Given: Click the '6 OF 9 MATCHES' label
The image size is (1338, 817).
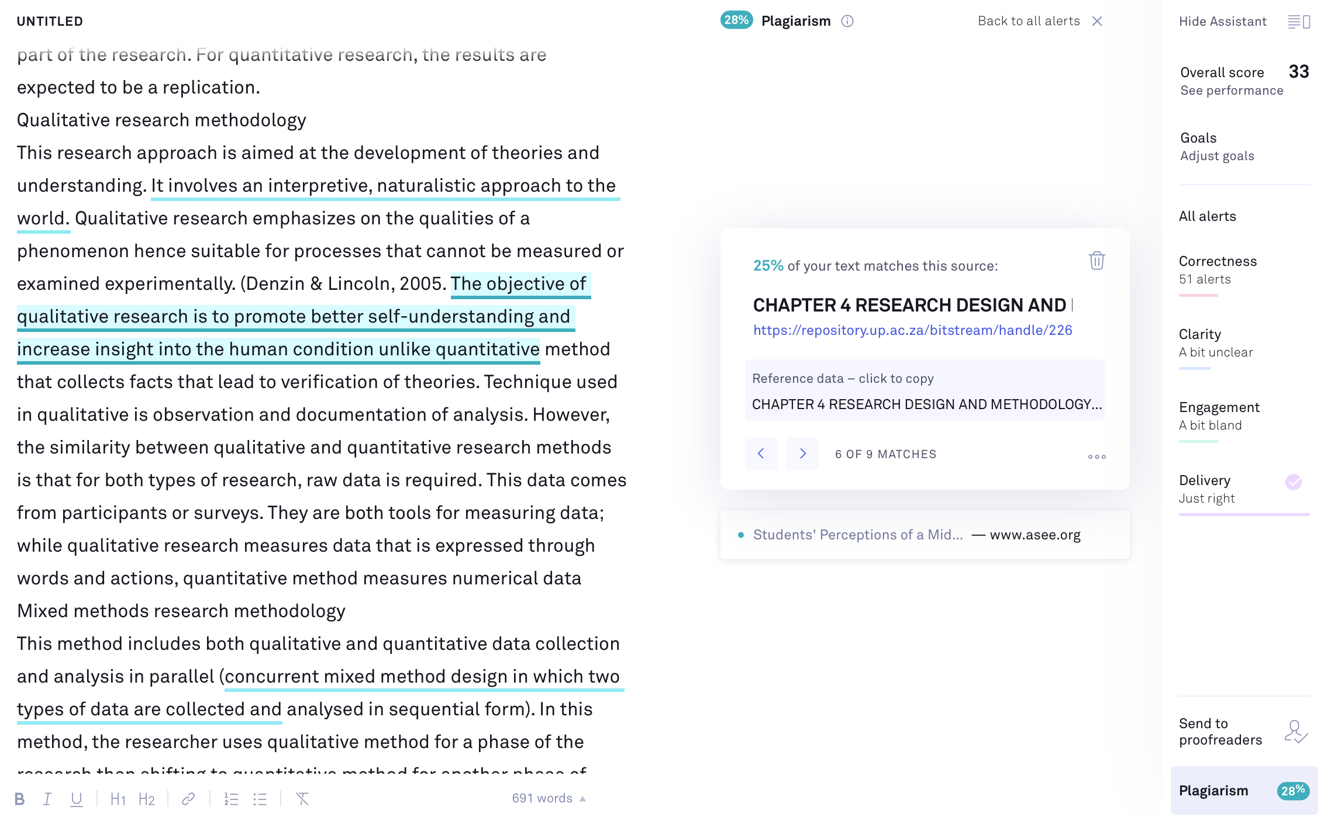Looking at the screenshot, I should tap(885, 454).
